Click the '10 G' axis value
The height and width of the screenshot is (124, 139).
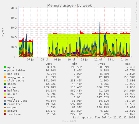click(13, 47)
